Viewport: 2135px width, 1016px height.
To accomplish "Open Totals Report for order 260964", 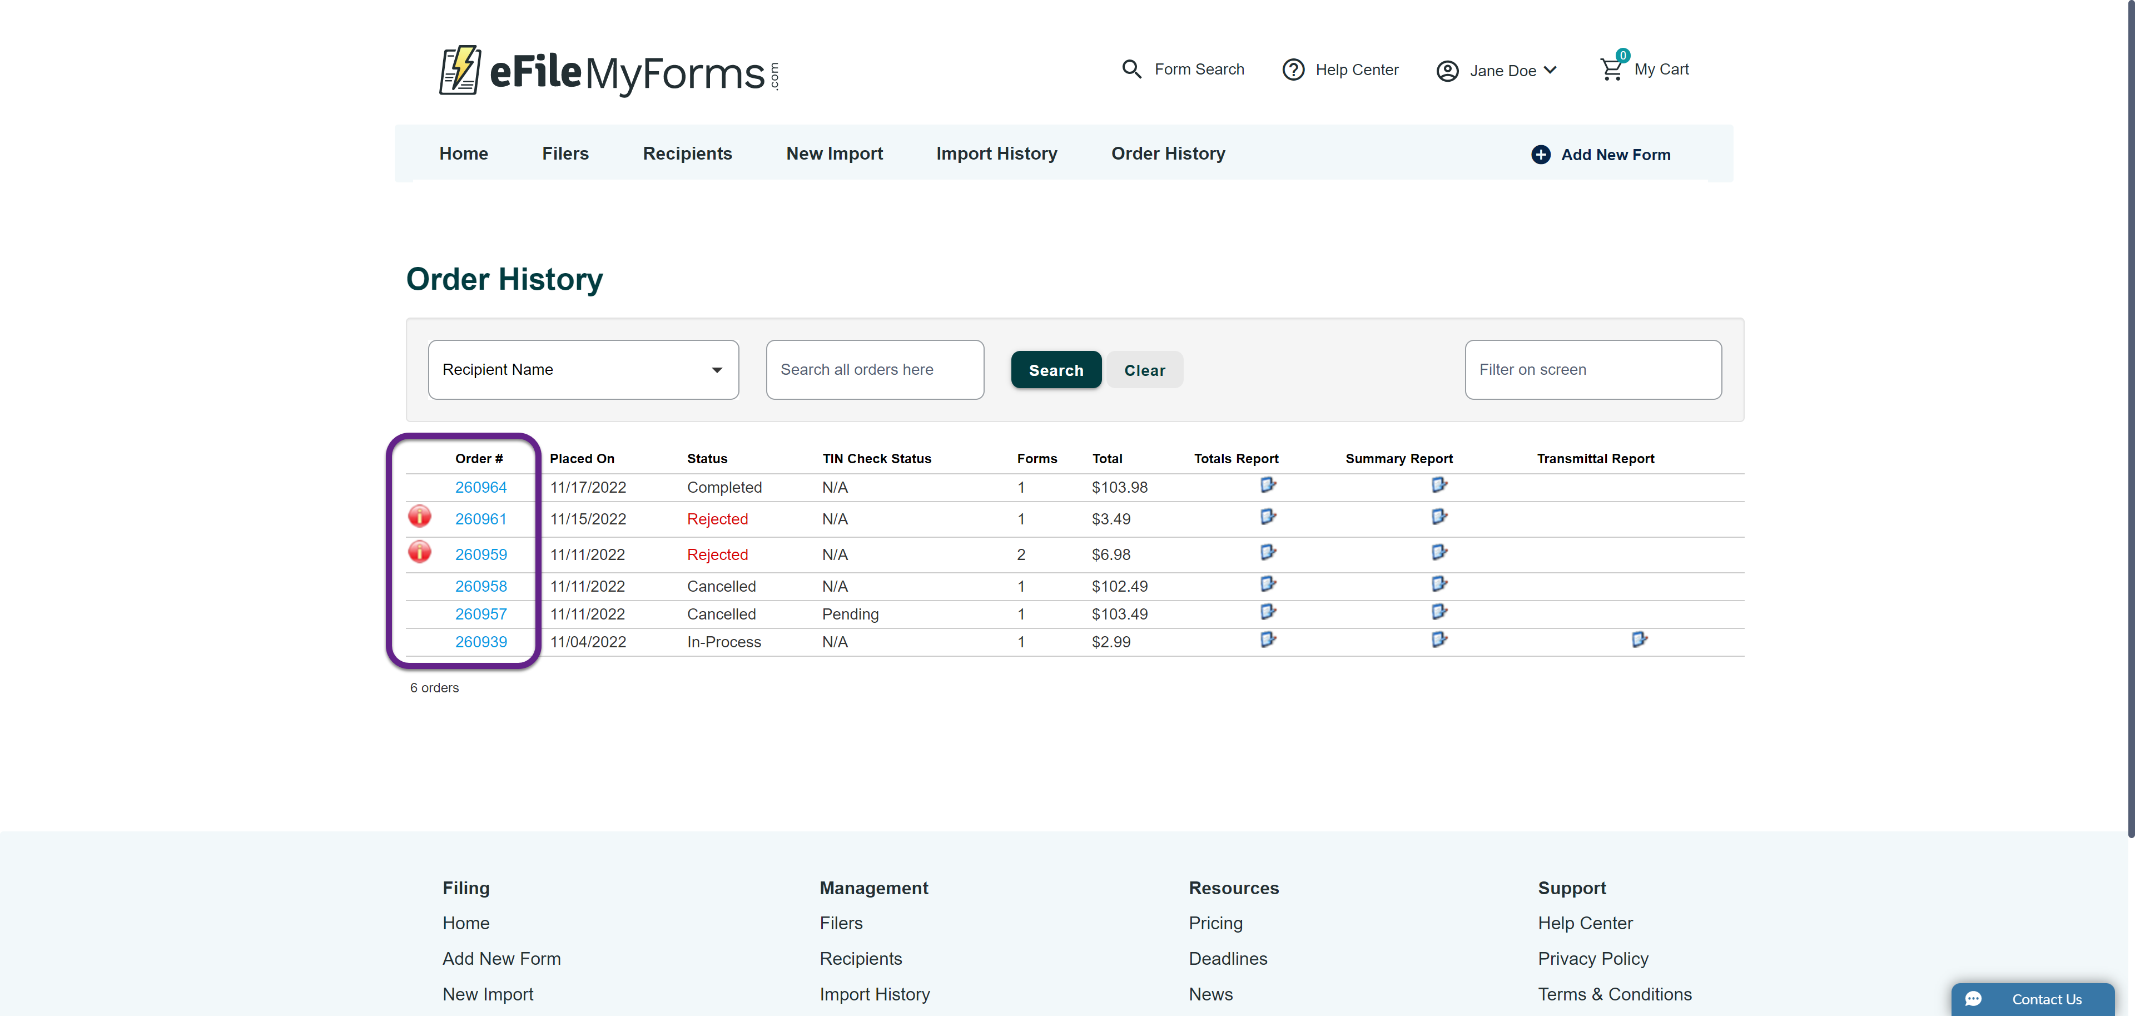I will pyautogui.click(x=1267, y=485).
